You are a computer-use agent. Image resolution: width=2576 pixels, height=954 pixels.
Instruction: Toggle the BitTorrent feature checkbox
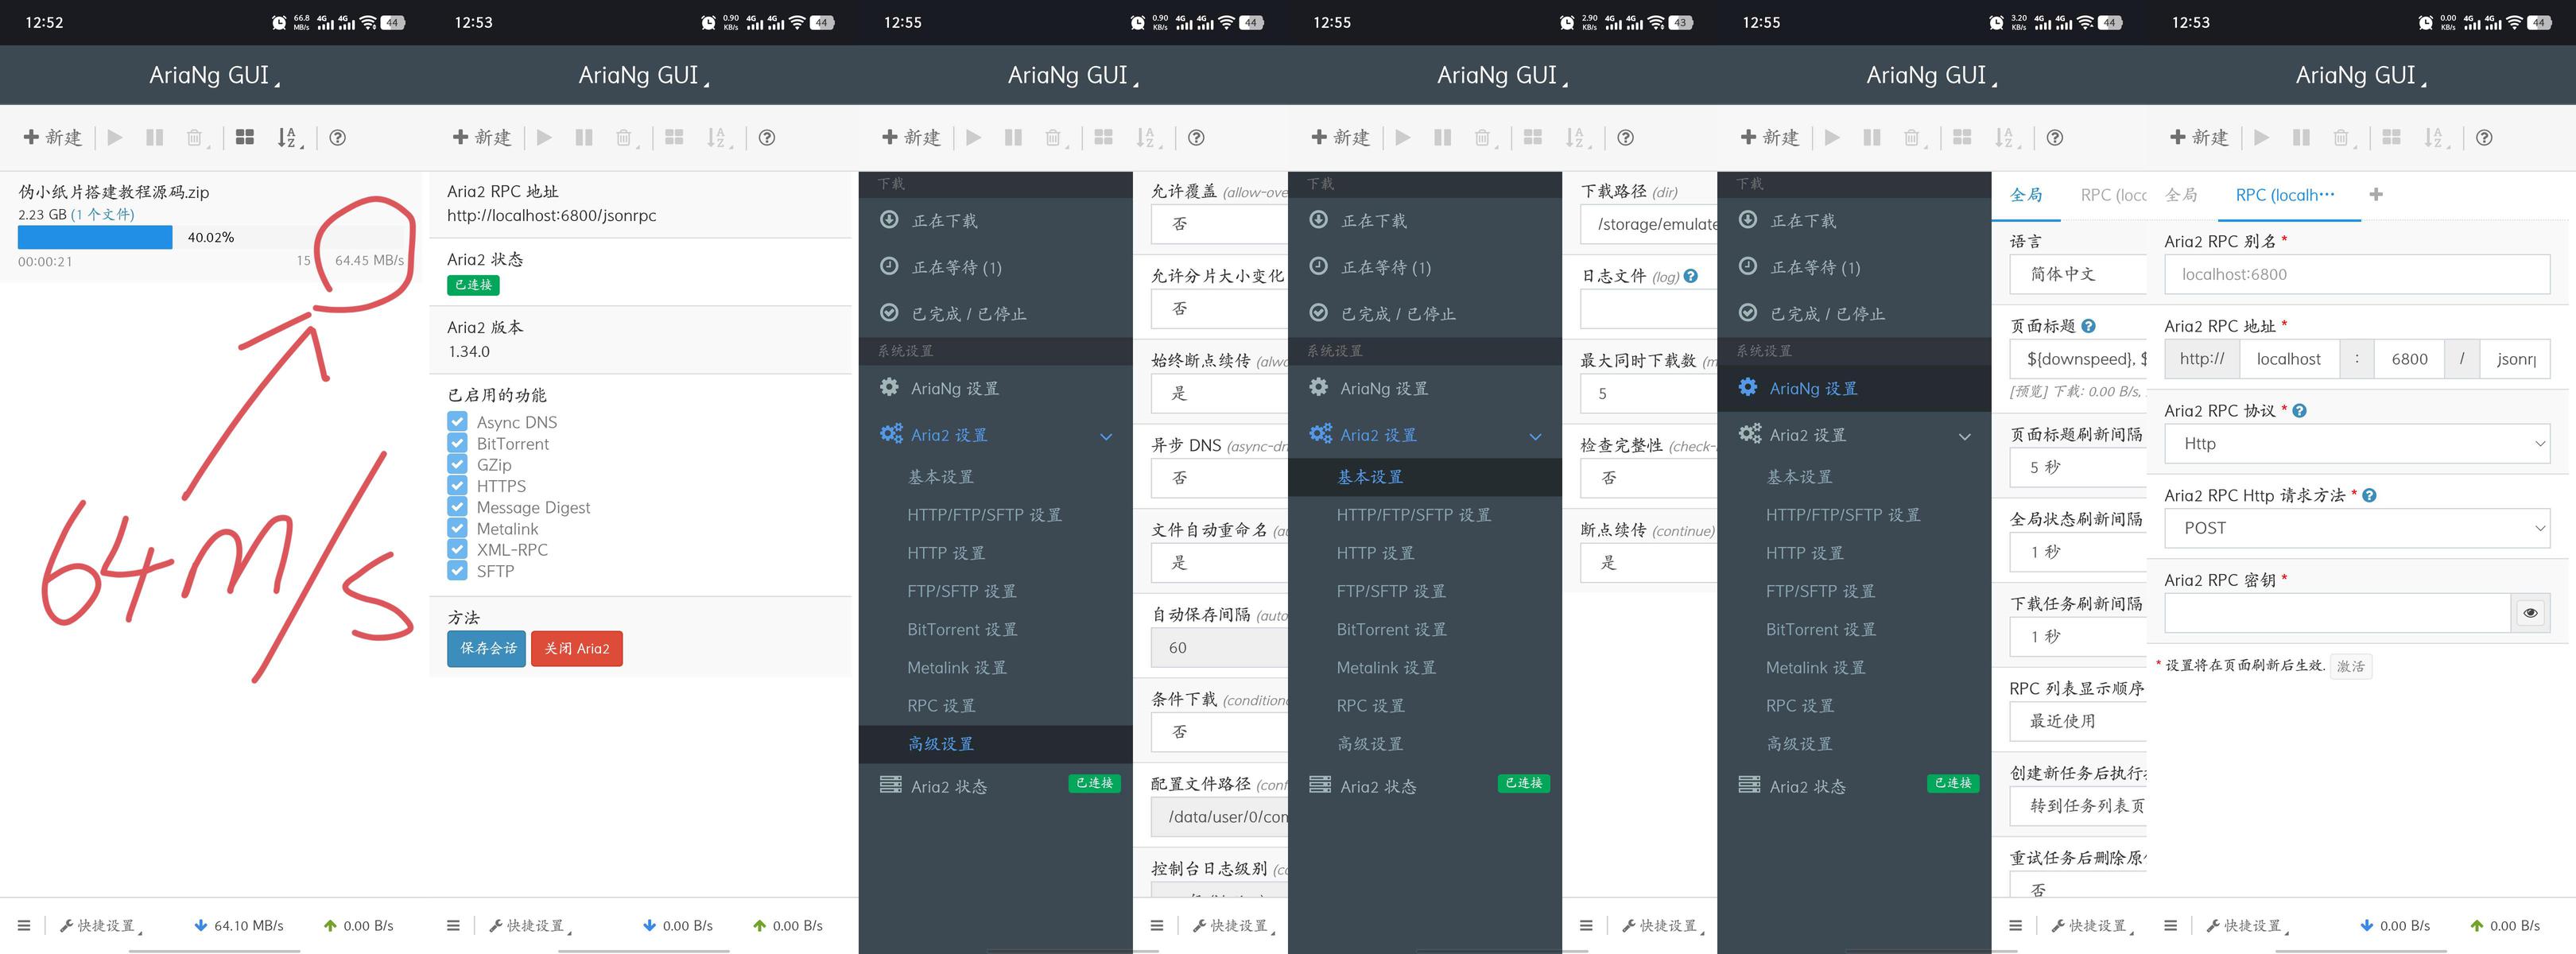pyautogui.click(x=457, y=443)
